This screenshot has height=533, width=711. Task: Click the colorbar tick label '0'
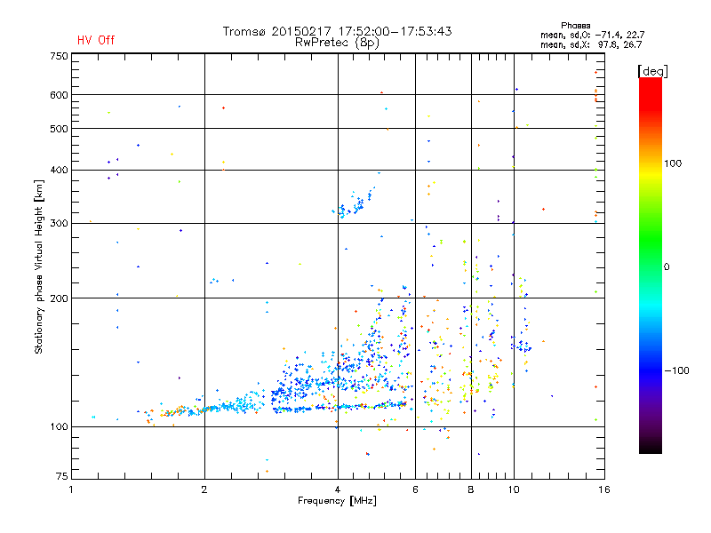667,267
